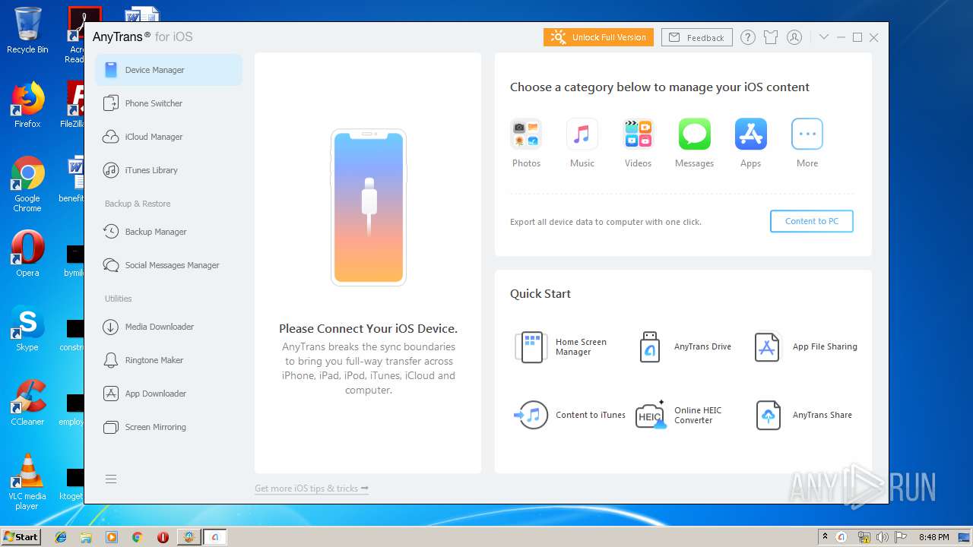
Task: Click the Windows Start button
Action: [21, 536]
